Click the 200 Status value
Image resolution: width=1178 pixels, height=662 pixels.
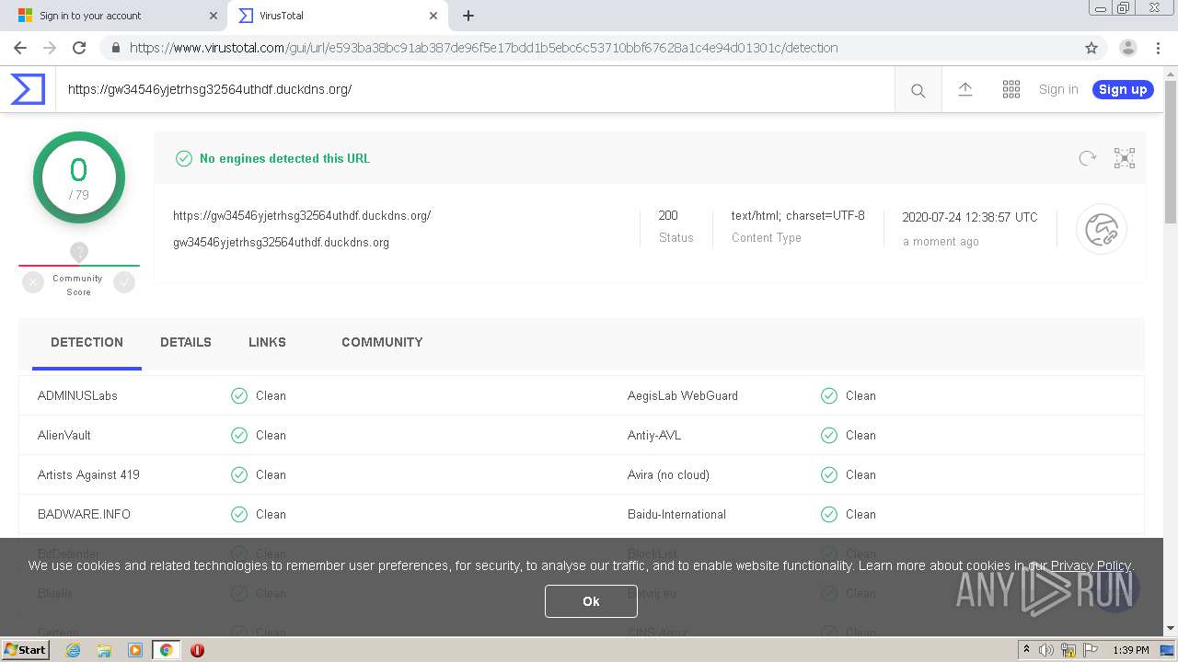(x=668, y=215)
